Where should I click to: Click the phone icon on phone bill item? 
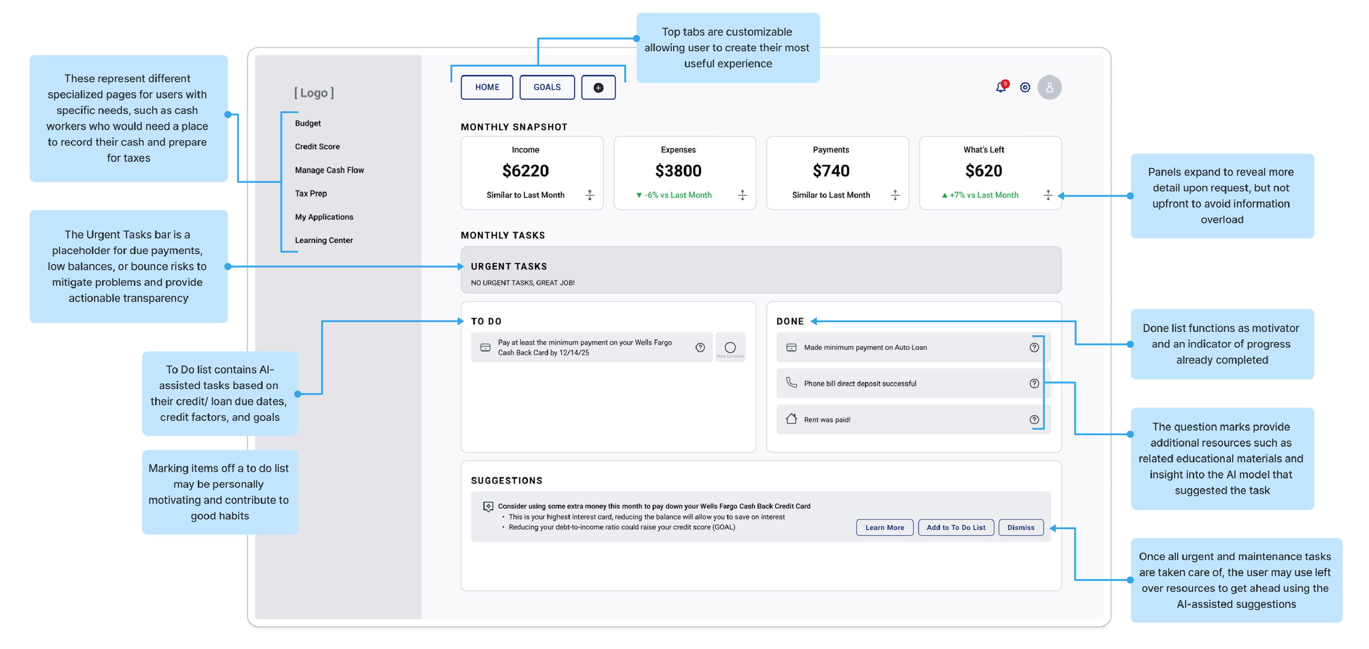(x=791, y=383)
